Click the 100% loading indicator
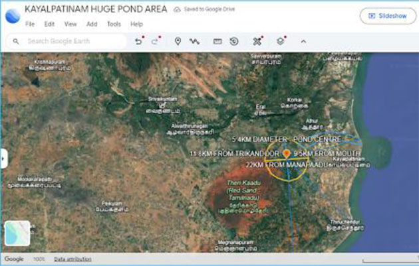 click(39, 259)
